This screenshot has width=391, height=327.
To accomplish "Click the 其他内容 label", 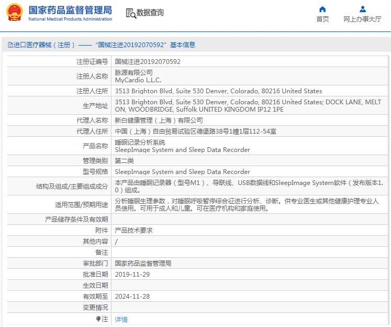I will point(95,242).
